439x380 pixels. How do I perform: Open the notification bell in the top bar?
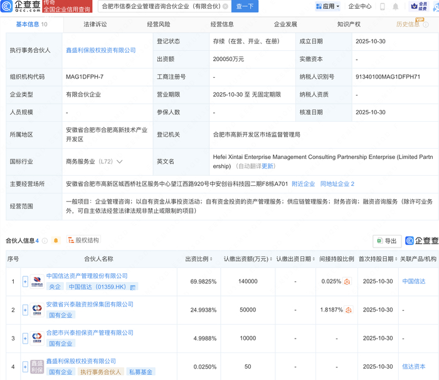pyautogui.click(x=396, y=6)
